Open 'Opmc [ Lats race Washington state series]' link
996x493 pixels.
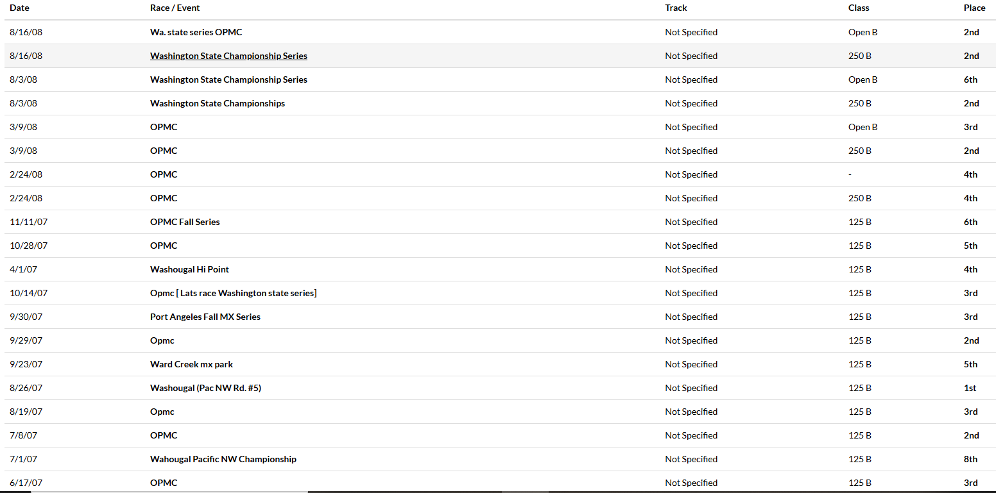[234, 293]
